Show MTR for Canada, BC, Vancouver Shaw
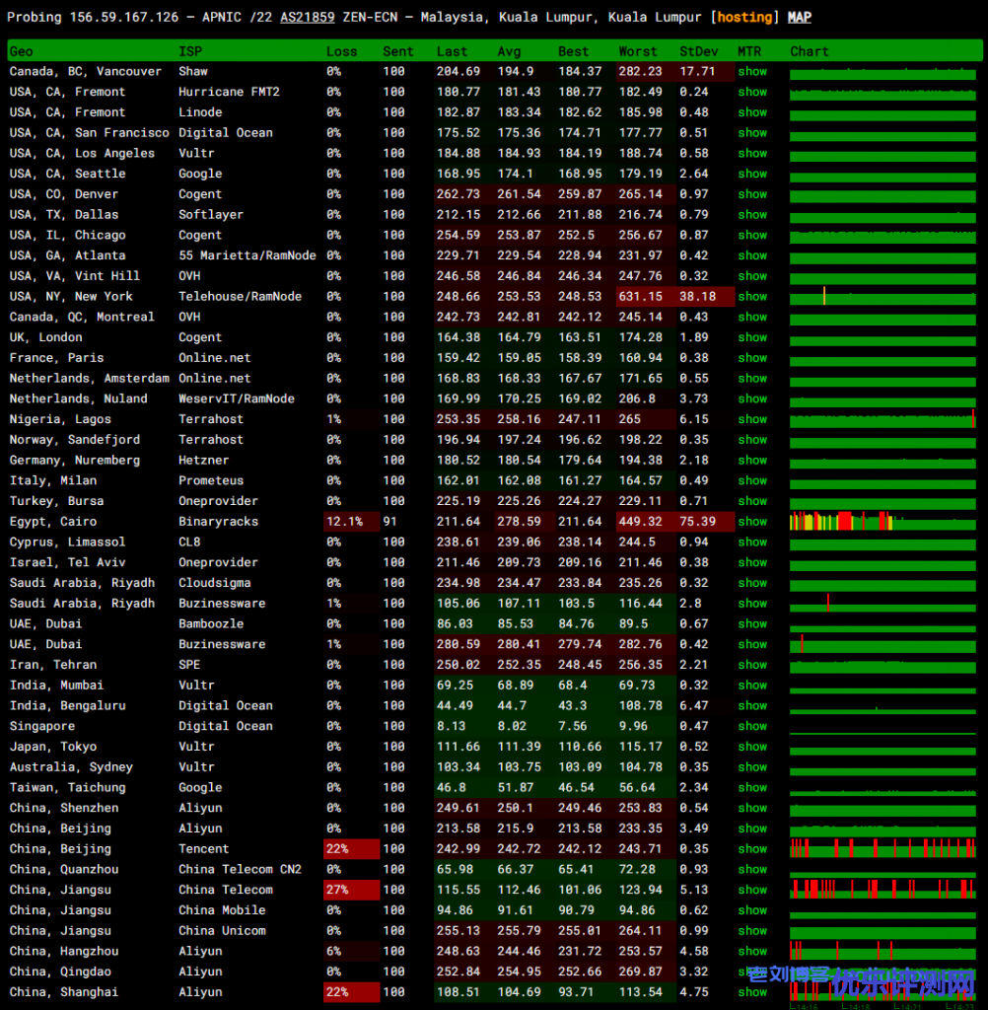988x1010 pixels. point(752,71)
